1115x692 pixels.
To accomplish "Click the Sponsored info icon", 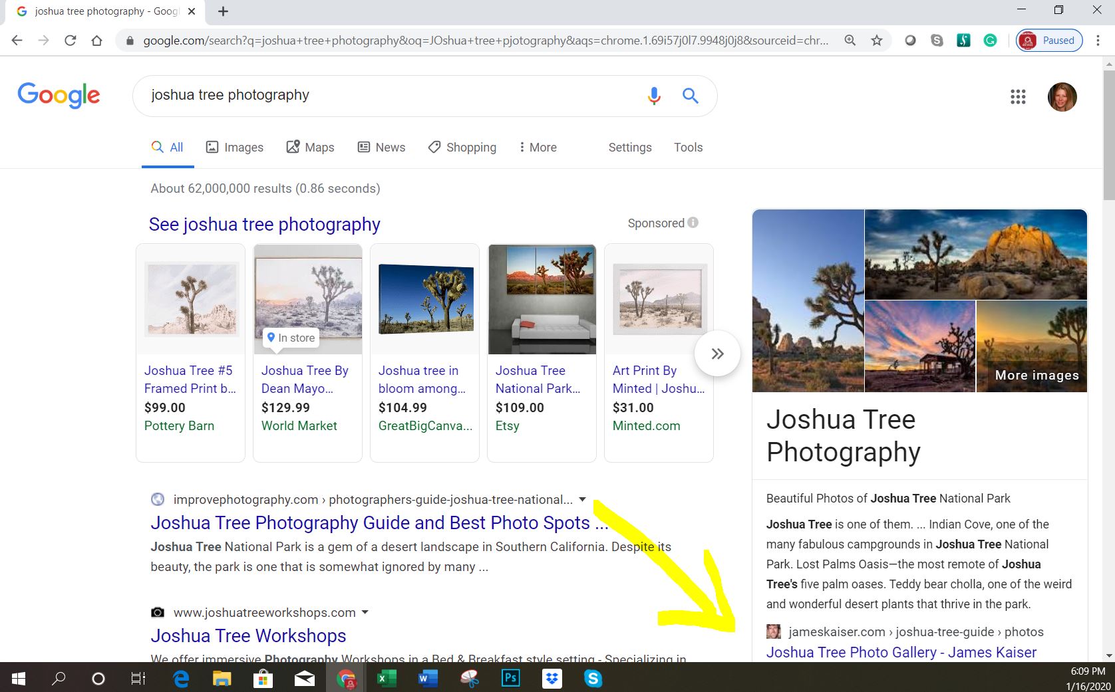I will 693,223.
